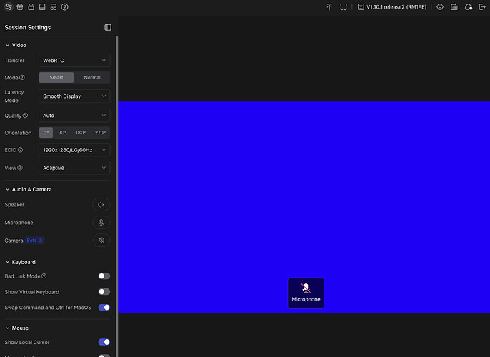Collapse the Video section chevron

pyautogui.click(x=7, y=45)
